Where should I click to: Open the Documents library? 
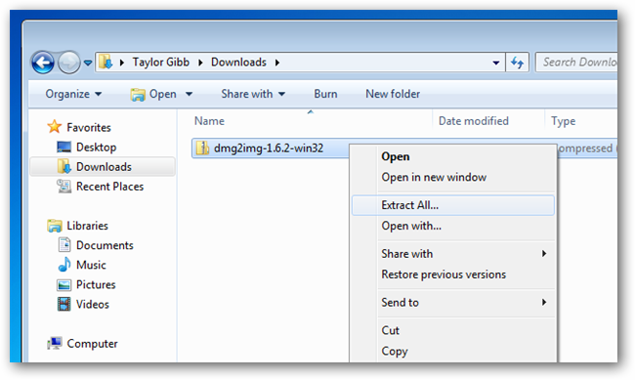coord(105,245)
